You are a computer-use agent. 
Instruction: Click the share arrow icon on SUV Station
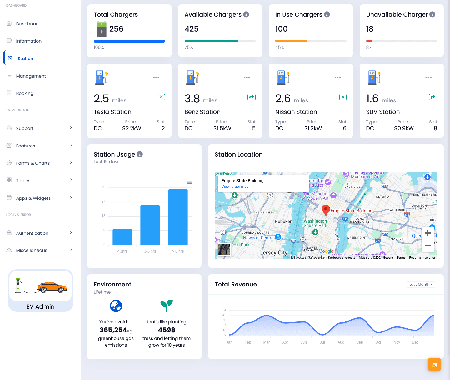(433, 97)
